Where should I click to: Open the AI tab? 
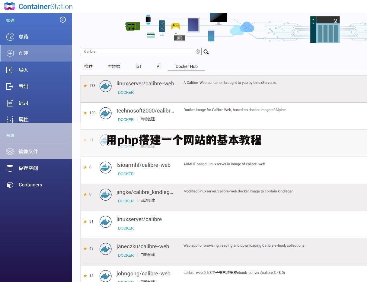[158, 66]
